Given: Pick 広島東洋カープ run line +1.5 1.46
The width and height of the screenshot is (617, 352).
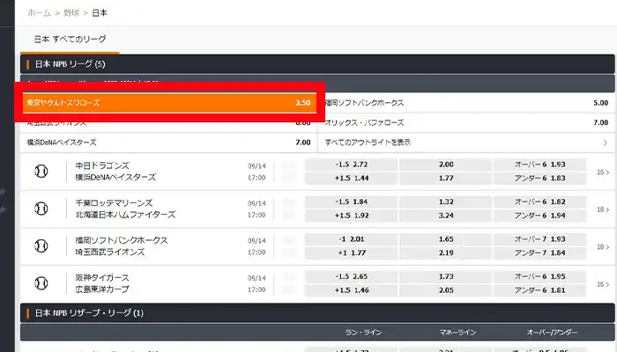Looking at the screenshot, I should [x=352, y=290].
